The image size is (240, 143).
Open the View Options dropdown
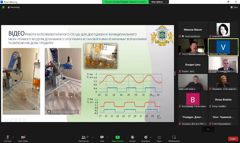pyautogui.click(x=159, y=2)
